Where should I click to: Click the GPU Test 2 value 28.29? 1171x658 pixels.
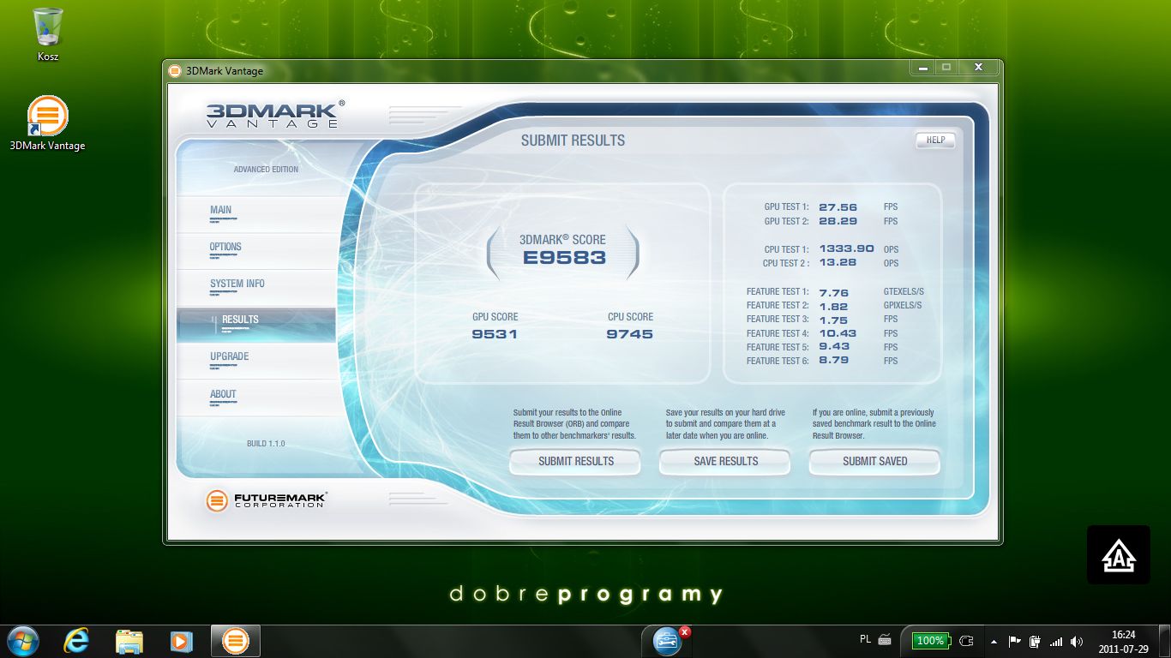838,221
